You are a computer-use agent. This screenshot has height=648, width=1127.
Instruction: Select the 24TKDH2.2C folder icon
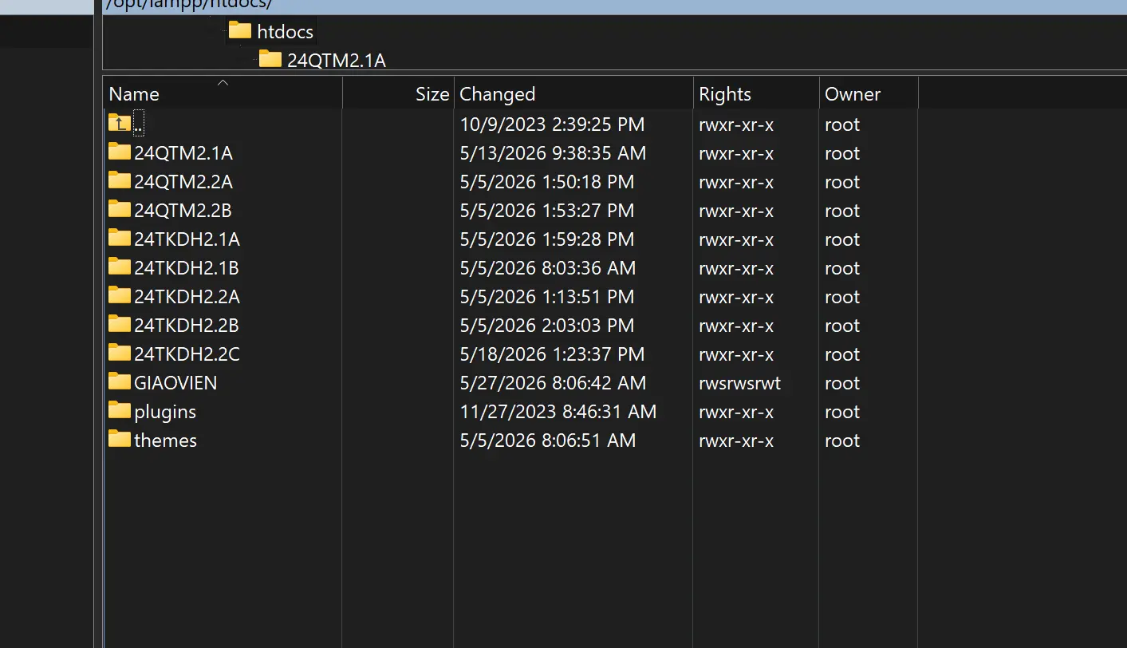click(120, 353)
